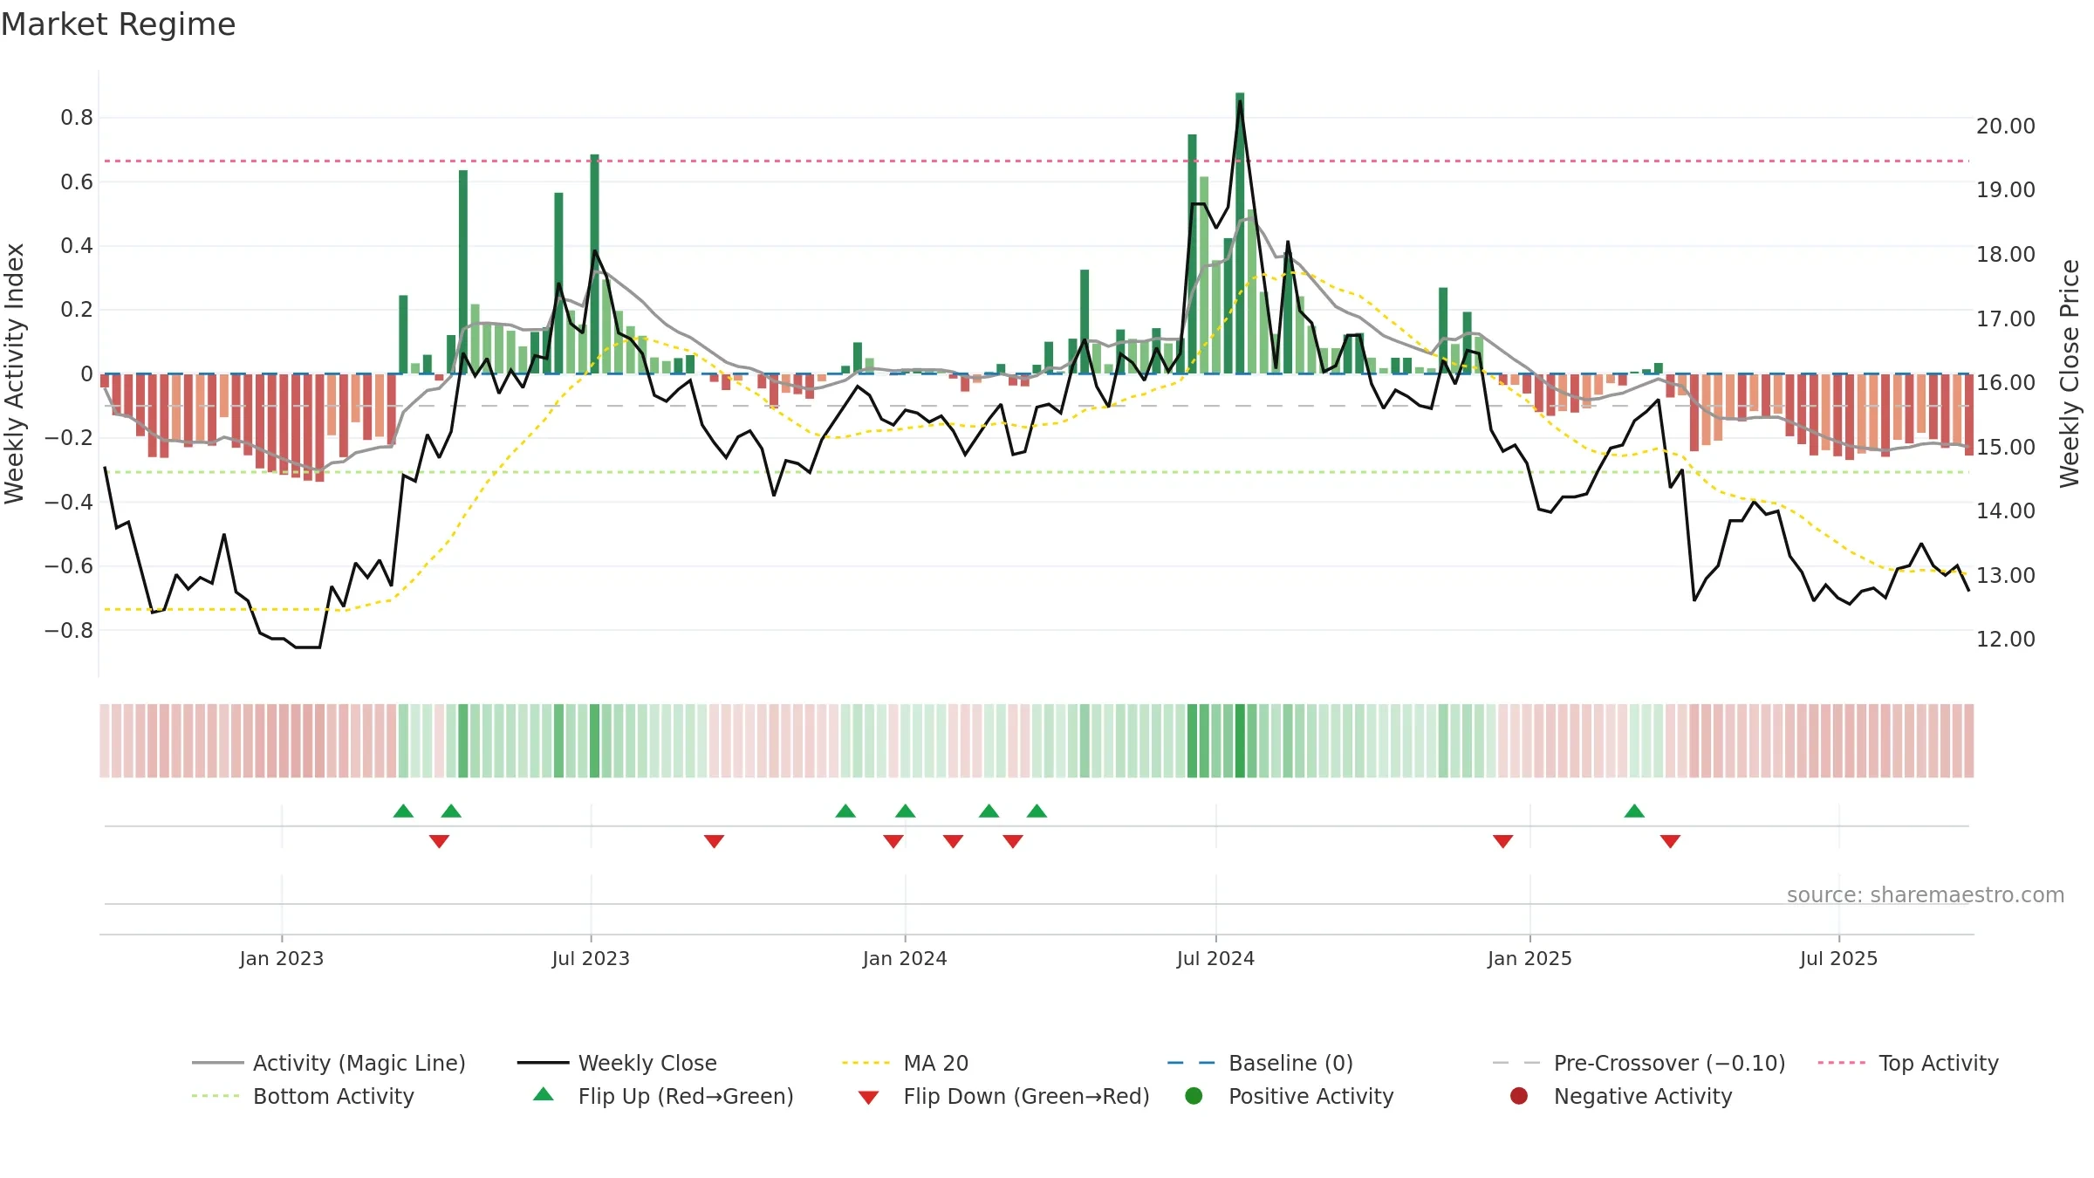Click the Baseline (0) legend label
Screen dimensions: 2094x1178
1290,1063
